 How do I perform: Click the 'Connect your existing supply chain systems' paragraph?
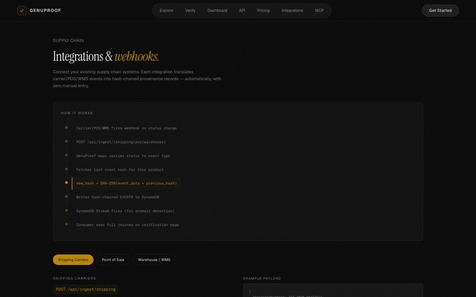click(137, 79)
